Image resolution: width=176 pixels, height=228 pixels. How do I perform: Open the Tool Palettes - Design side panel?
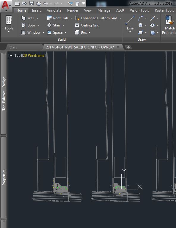click(4, 94)
